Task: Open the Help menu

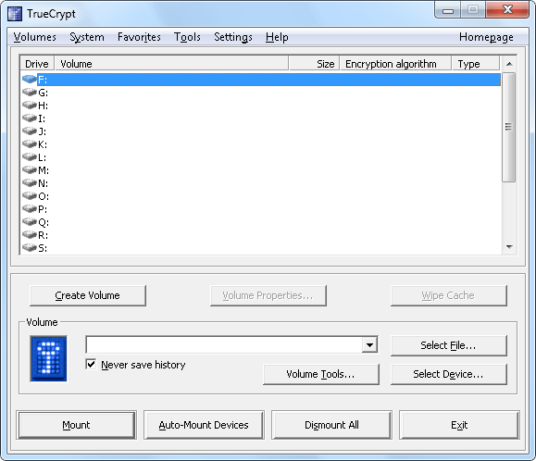Action: 277,37
